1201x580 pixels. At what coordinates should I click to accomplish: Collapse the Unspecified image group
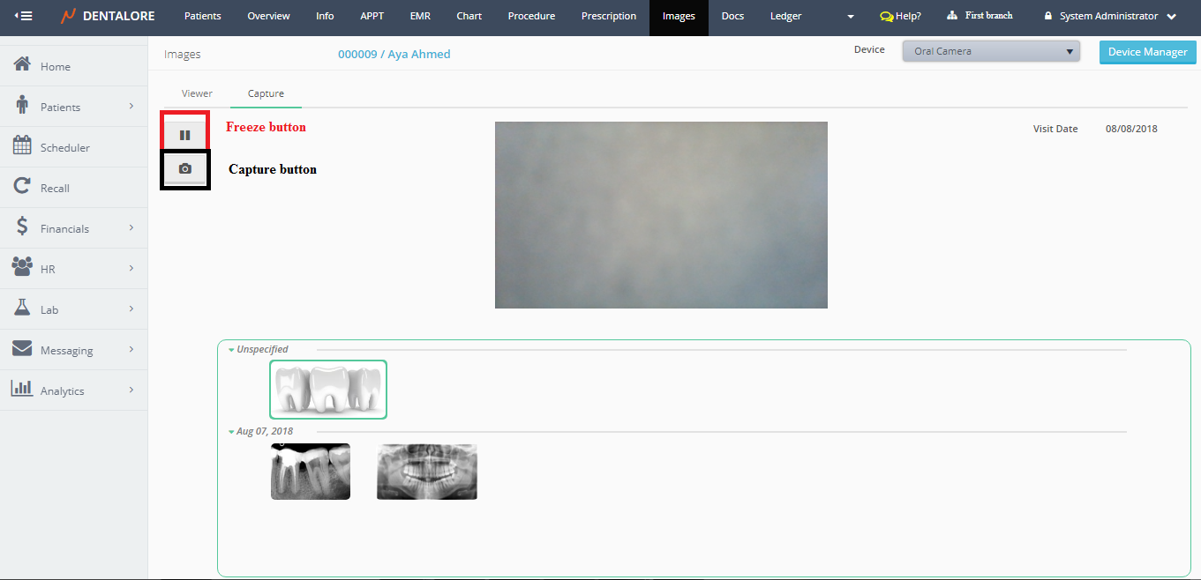pos(231,350)
